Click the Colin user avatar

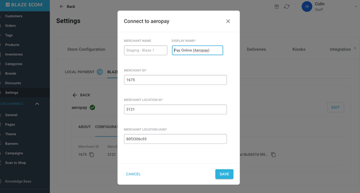[x=307, y=6]
